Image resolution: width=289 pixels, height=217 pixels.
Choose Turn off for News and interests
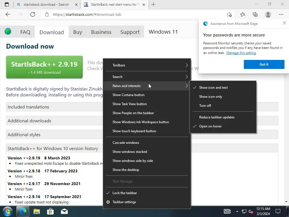point(223,106)
